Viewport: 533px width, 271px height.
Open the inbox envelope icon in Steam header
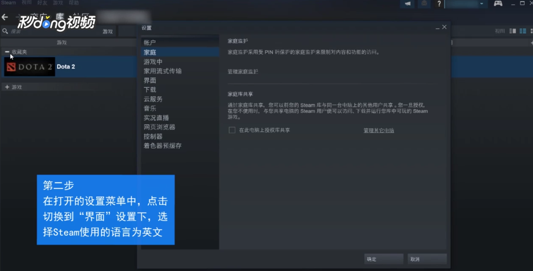pos(424,4)
